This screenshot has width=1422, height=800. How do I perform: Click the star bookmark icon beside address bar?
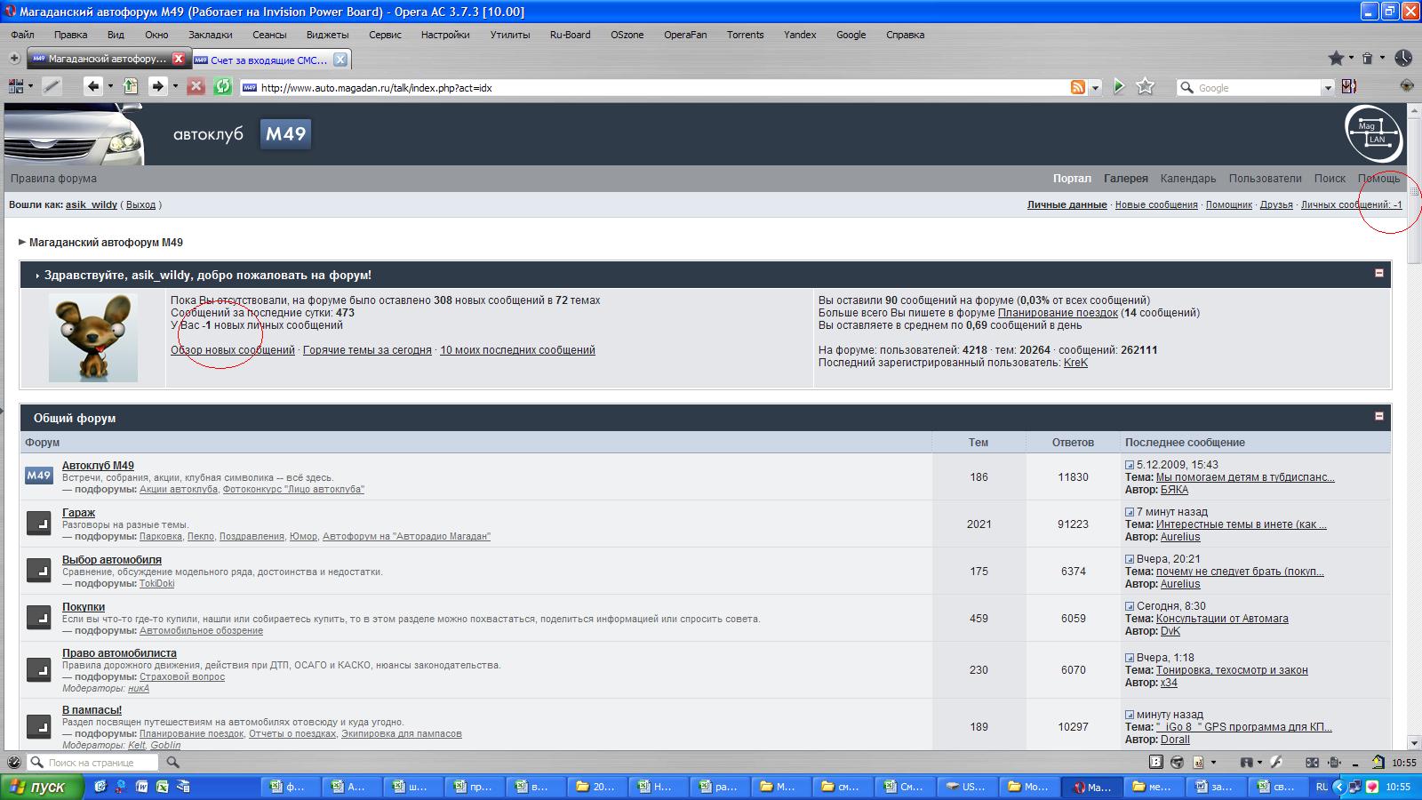click(1146, 86)
